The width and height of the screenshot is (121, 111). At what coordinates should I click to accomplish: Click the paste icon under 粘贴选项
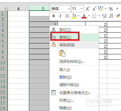62,53
